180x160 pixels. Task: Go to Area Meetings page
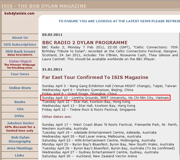coord(20,148)
